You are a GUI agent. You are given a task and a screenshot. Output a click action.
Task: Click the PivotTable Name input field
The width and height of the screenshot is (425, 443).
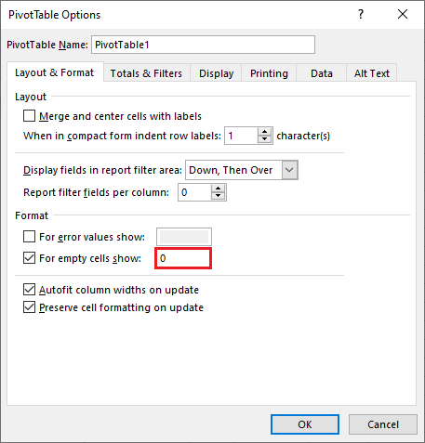(203, 45)
